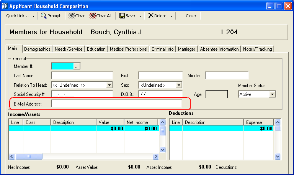The height and width of the screenshot is (175, 294).
Task: Switch to the Demographics tab
Action: 37,49
